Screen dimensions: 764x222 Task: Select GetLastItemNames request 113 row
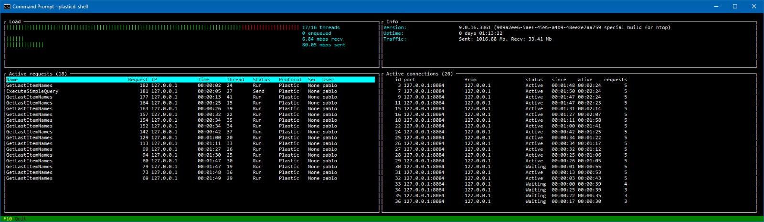[x=190, y=143]
